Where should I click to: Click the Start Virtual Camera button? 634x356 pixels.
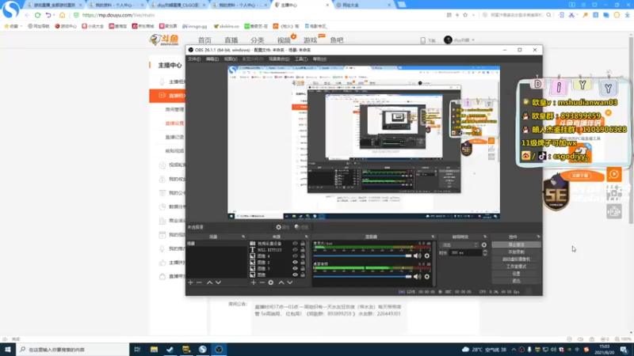pyautogui.click(x=517, y=259)
